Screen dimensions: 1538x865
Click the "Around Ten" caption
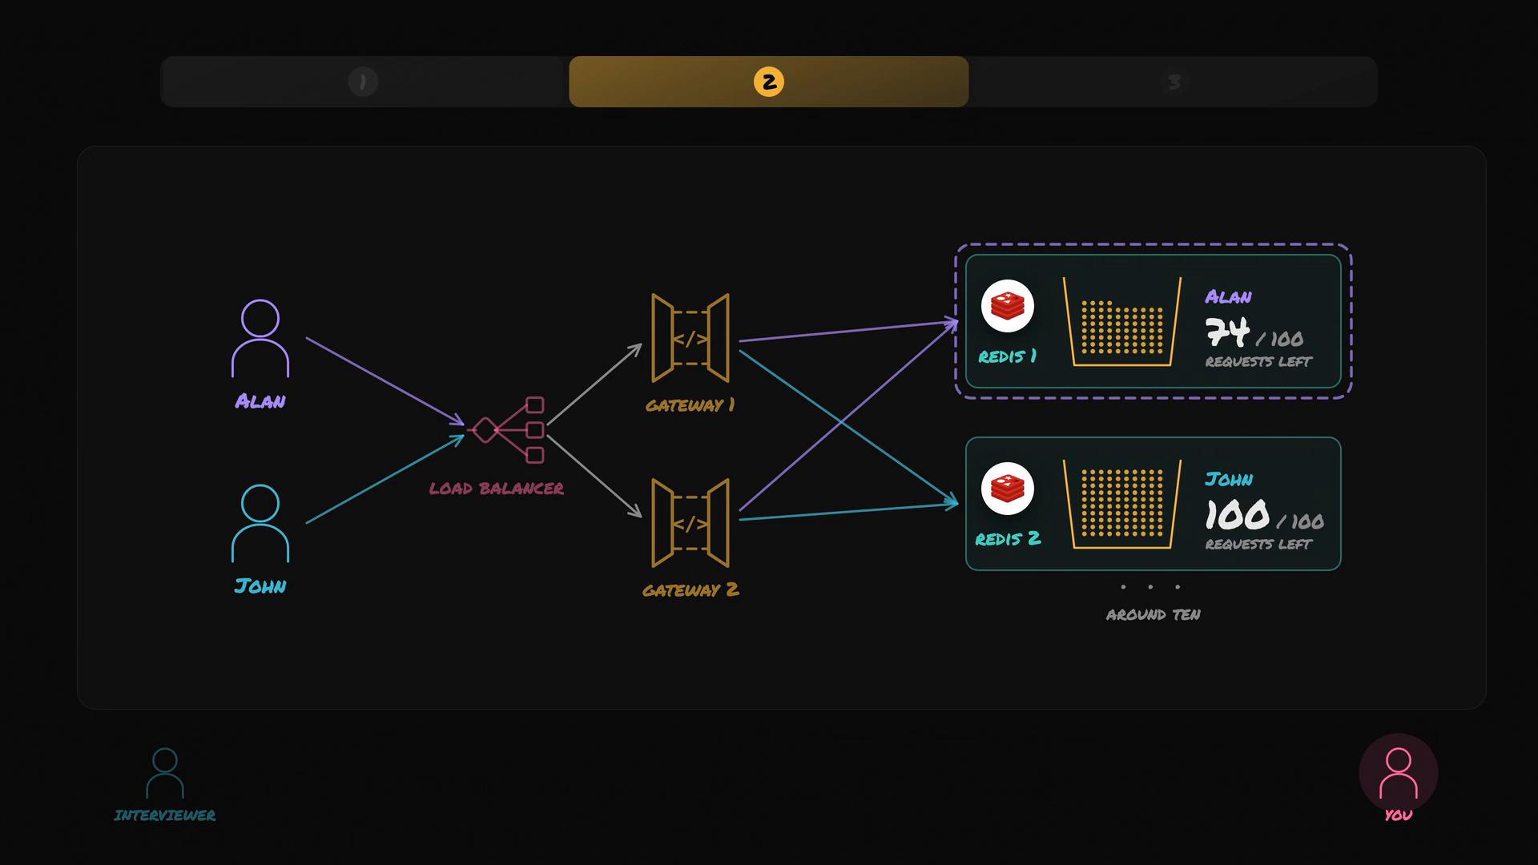[1153, 615]
